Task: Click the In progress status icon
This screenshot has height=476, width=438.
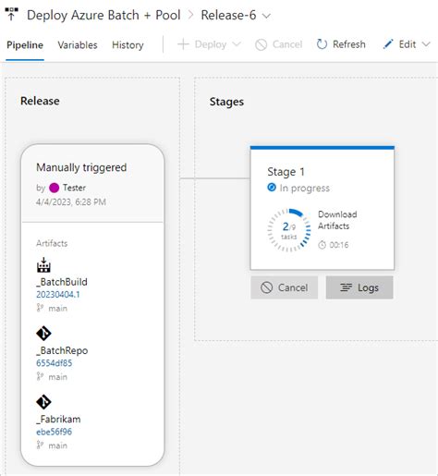Action: pyautogui.click(x=272, y=188)
